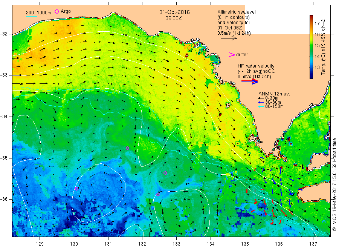339x249 pixels.
Task: Click the Argo float marker near 132.5E, 35.9S
Action: tap(158, 194)
